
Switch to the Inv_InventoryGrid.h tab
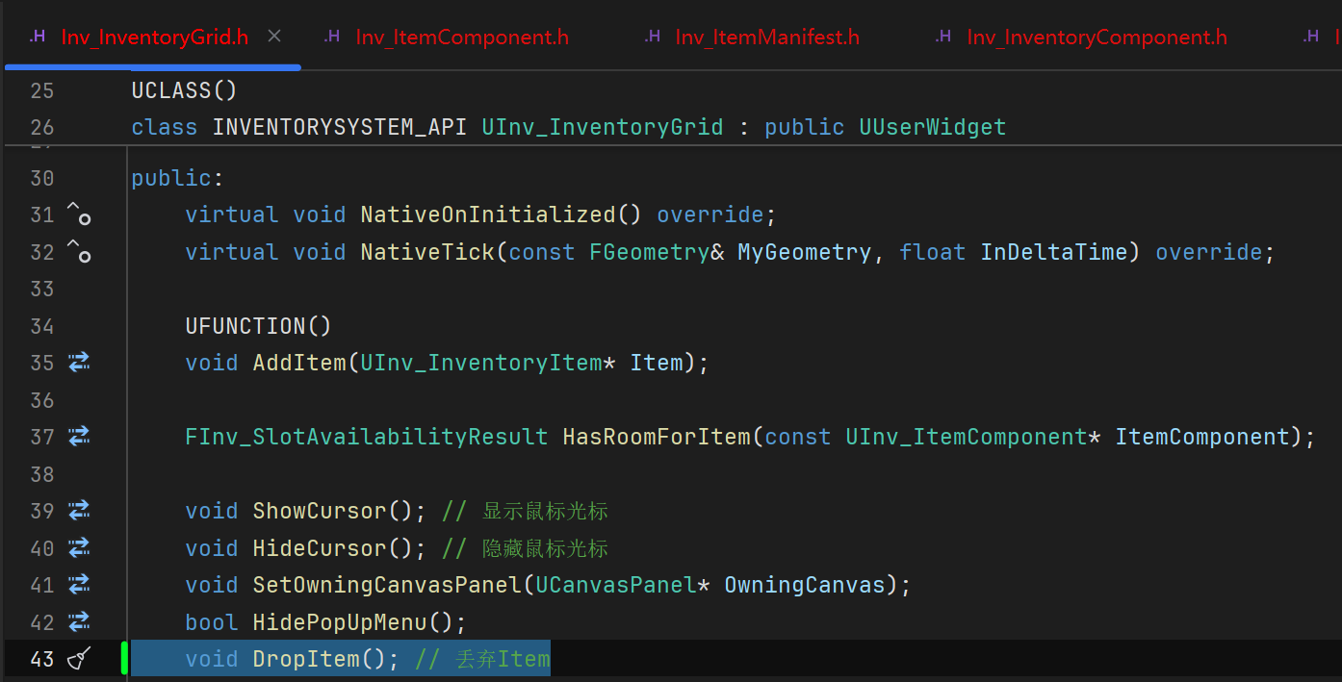tap(154, 38)
